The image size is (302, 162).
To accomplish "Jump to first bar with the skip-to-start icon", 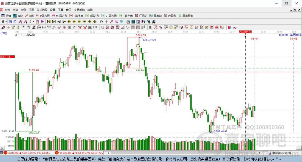I will [49, 22].
